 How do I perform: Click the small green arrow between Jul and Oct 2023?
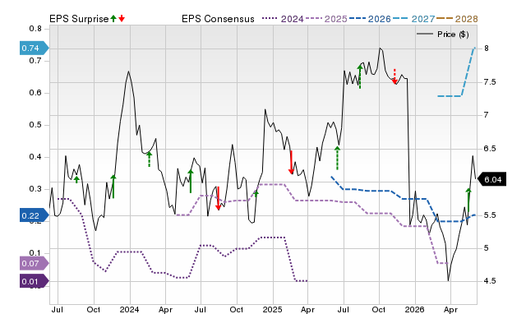click(76, 179)
